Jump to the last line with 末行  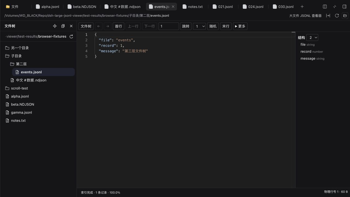pyautogui.click(x=226, y=26)
